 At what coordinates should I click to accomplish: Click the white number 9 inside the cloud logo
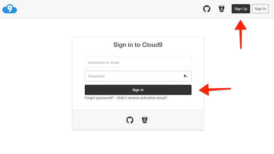tap(10, 8)
